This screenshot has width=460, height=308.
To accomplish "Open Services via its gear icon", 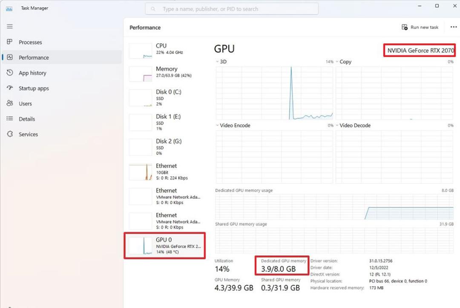I will coord(10,134).
